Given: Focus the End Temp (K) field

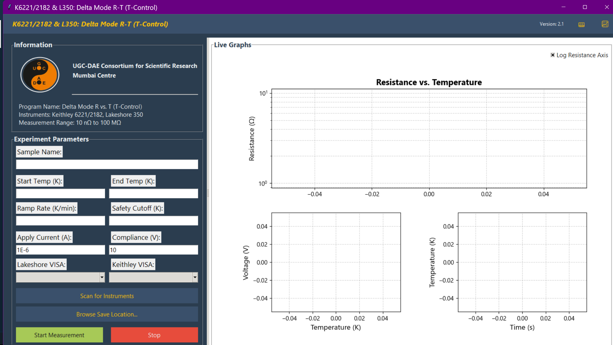Looking at the screenshot, I should [x=154, y=194].
